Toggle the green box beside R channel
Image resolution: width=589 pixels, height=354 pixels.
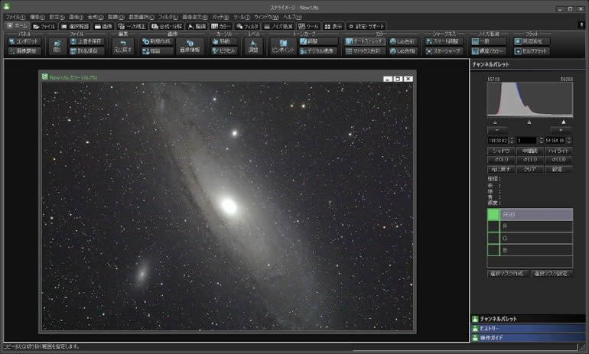[493, 226]
